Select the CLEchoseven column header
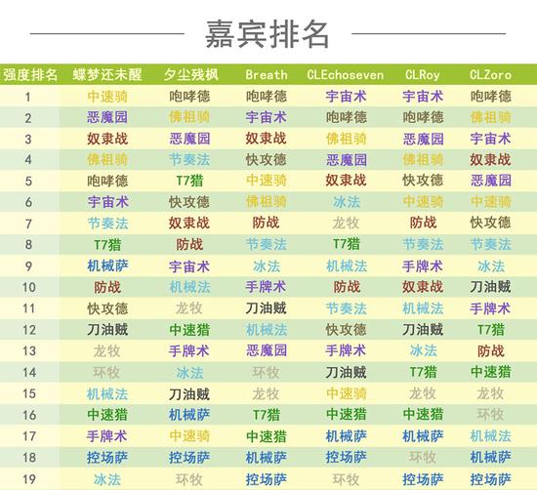 tap(346, 74)
